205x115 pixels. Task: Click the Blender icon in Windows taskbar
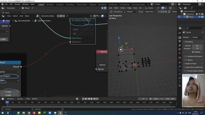[x=60, y=113]
